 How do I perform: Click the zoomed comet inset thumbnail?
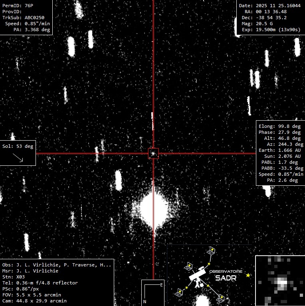pyautogui.click(x=280, y=281)
